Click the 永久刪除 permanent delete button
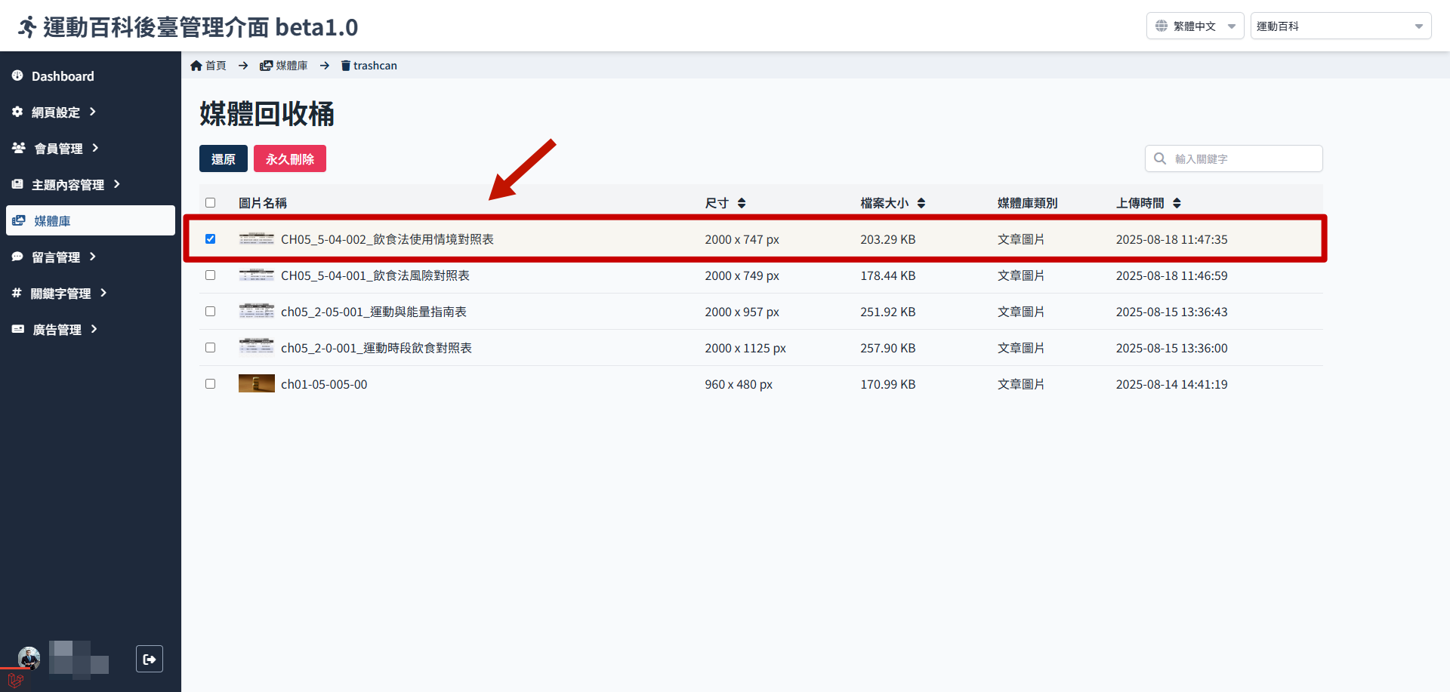 (x=290, y=158)
